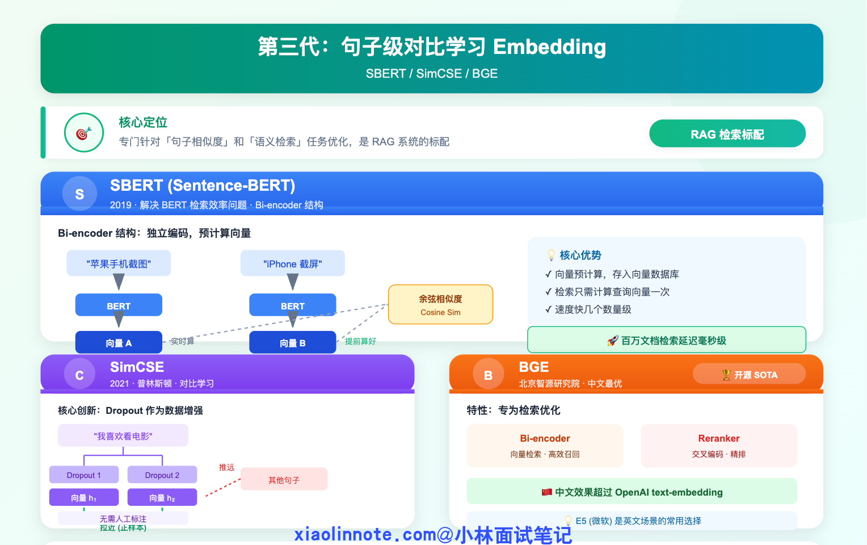The width and height of the screenshot is (867, 545).
Task: Click the rocket icon in 百万文档检索延迟毫秒级
Action: coord(612,341)
